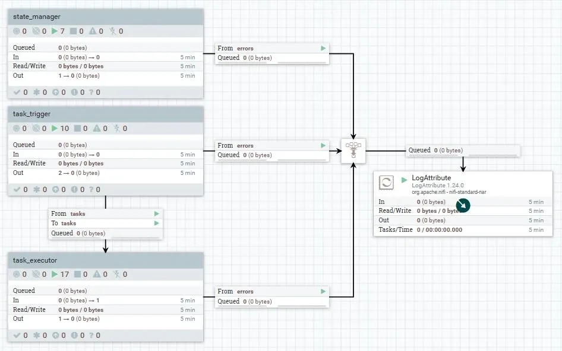This screenshot has width=562, height=351.
Task: Select the Queued label between funnel and LogAttribute
Action: tap(435, 150)
